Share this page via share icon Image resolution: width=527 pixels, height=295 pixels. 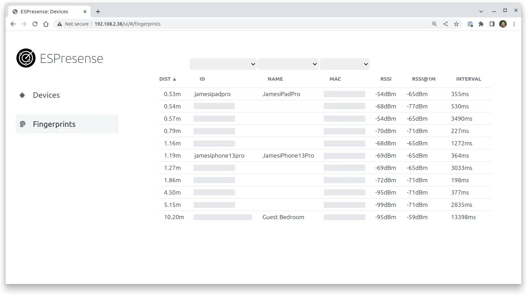tap(445, 24)
